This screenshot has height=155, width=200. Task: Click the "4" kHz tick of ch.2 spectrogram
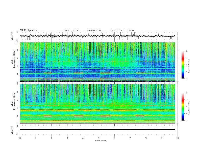click(x=18, y=108)
